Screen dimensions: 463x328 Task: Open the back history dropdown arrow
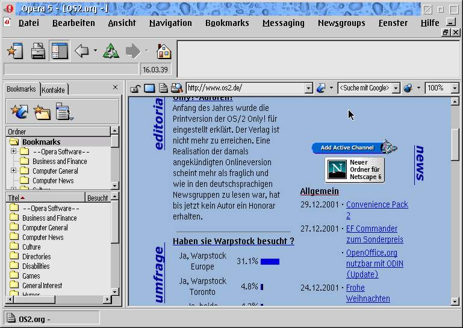(95, 51)
